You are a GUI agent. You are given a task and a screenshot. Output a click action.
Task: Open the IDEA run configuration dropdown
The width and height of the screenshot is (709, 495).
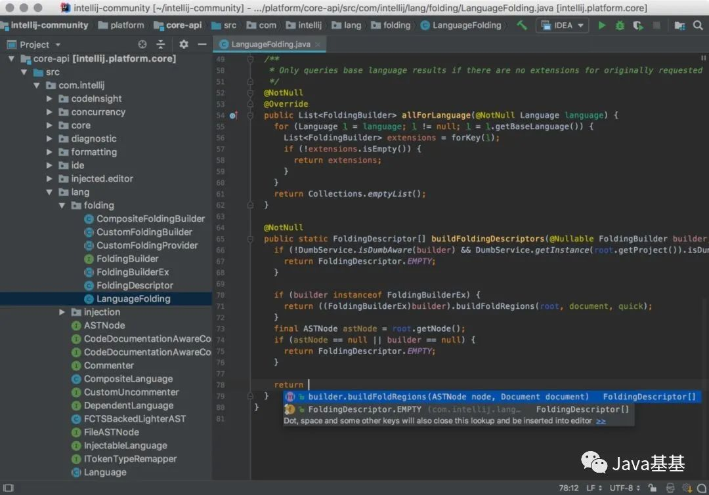[x=562, y=26]
